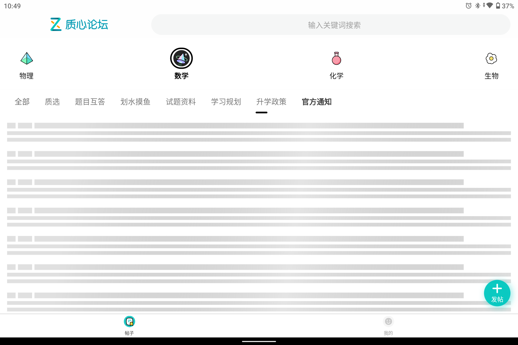Image resolution: width=518 pixels, height=345 pixels.
Task: Open the 学习规划 tab
Action: point(226,102)
